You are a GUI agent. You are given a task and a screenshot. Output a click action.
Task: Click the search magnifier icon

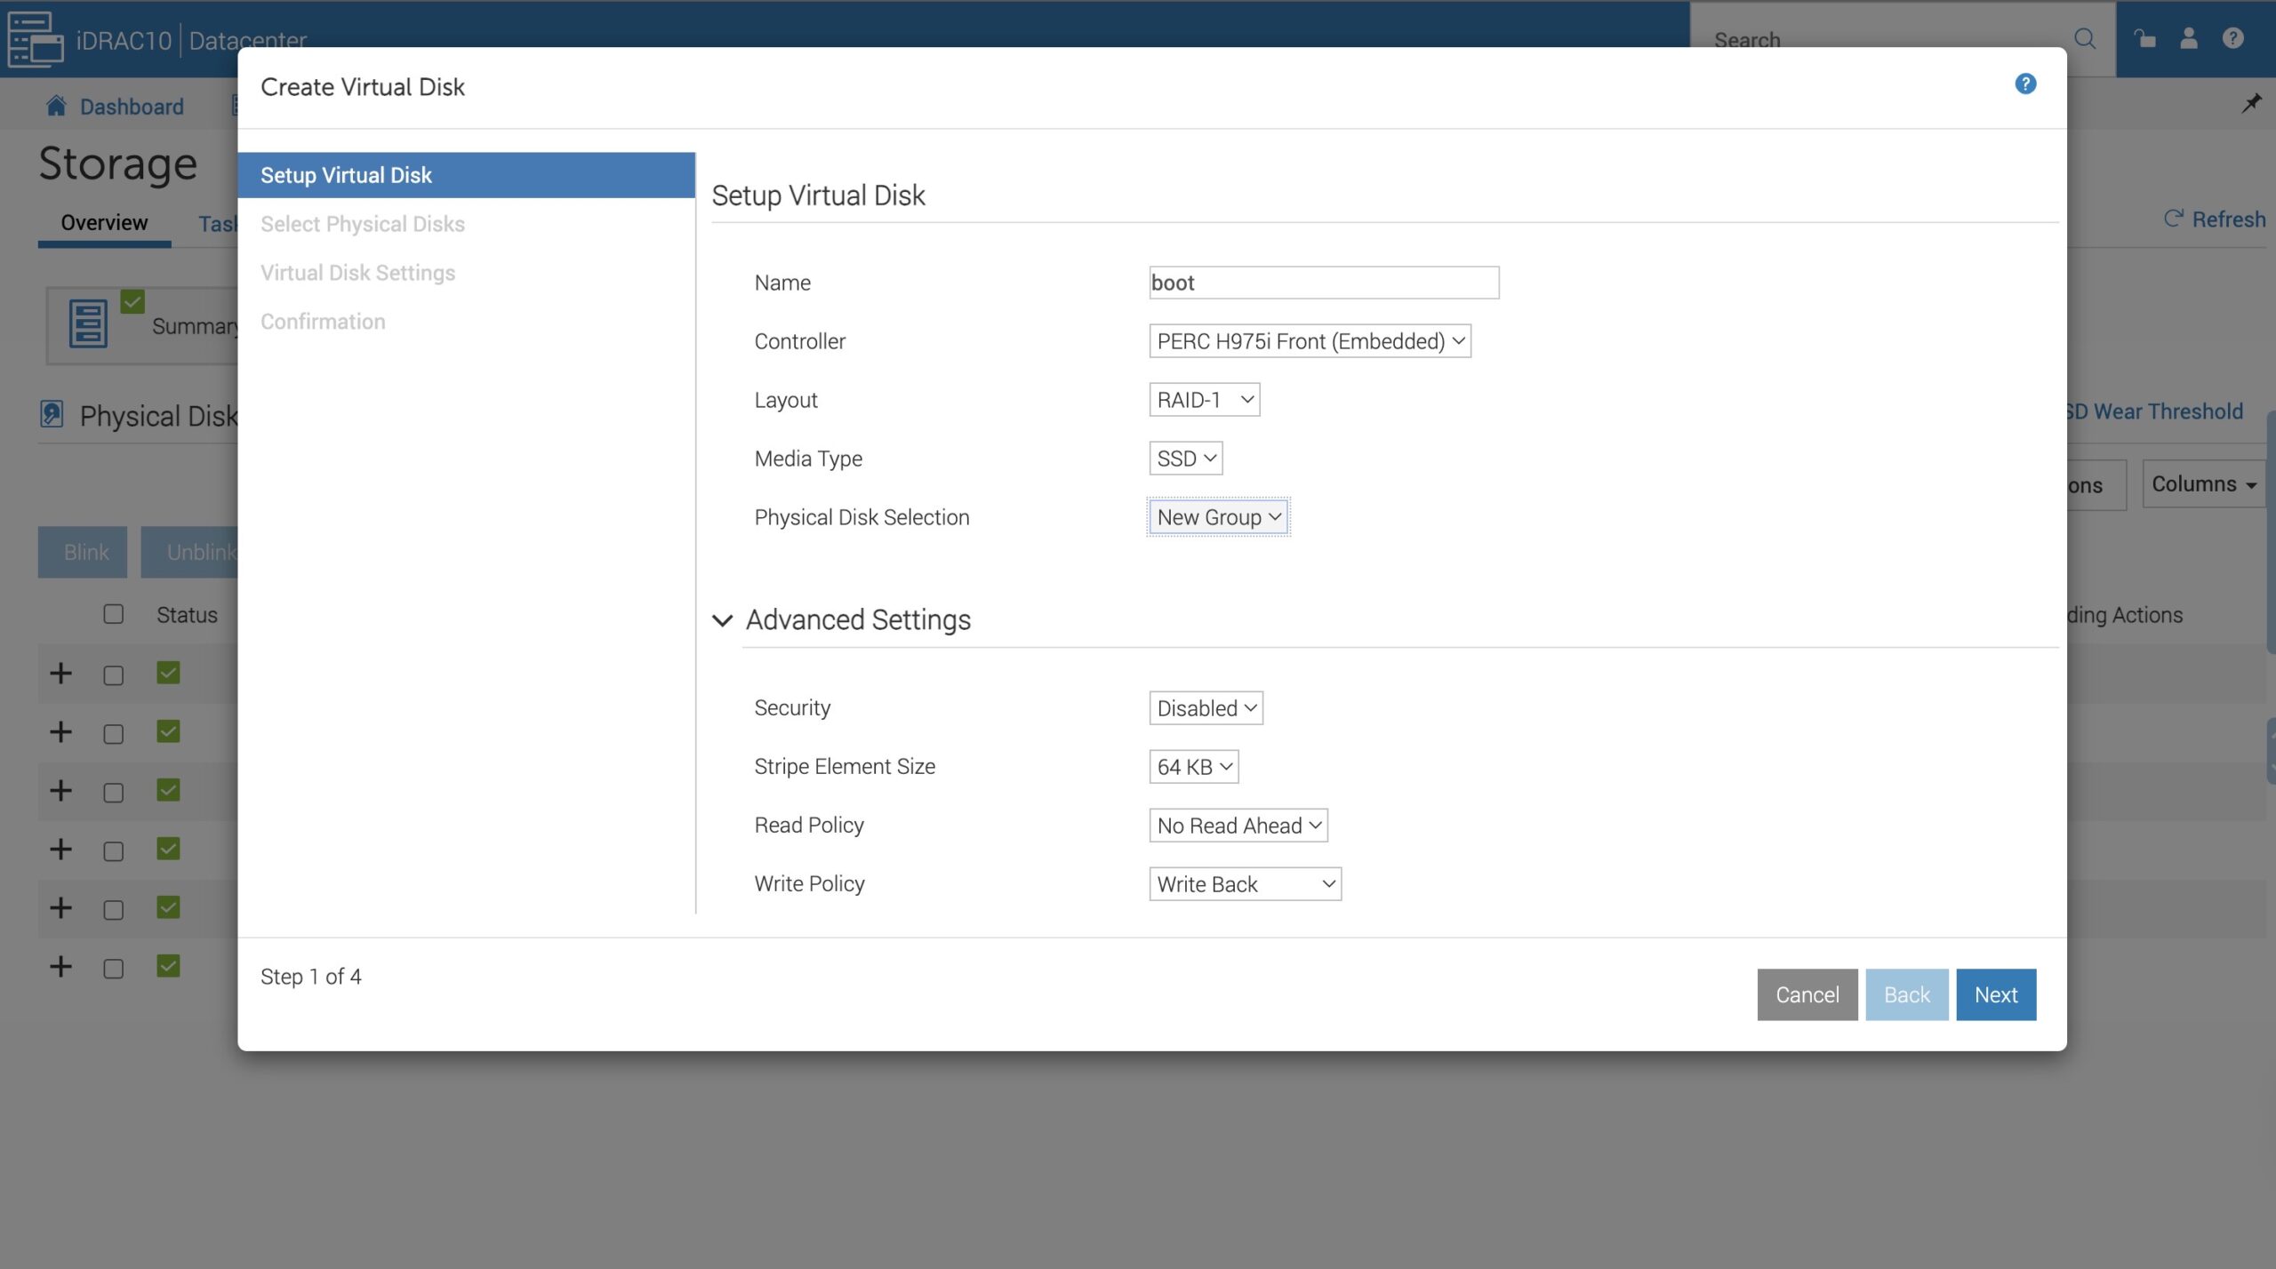coord(2084,38)
